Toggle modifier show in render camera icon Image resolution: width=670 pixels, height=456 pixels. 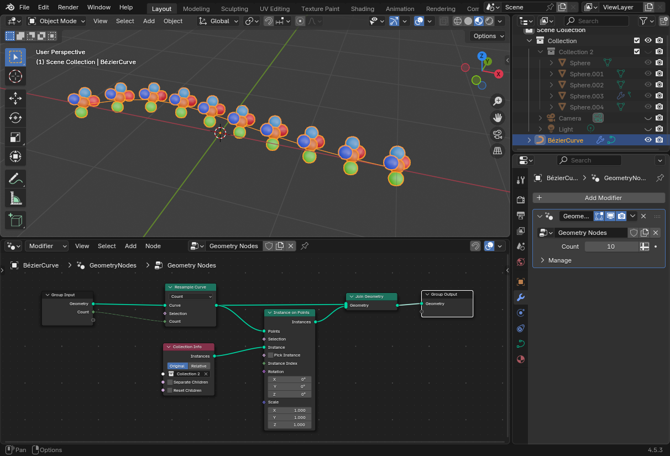point(621,216)
